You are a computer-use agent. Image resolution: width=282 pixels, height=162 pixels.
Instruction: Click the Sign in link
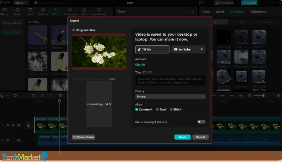click(x=140, y=64)
